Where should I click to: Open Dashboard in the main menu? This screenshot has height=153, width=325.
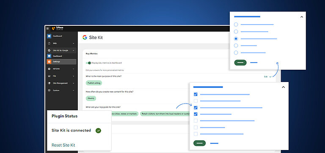click(x=61, y=36)
